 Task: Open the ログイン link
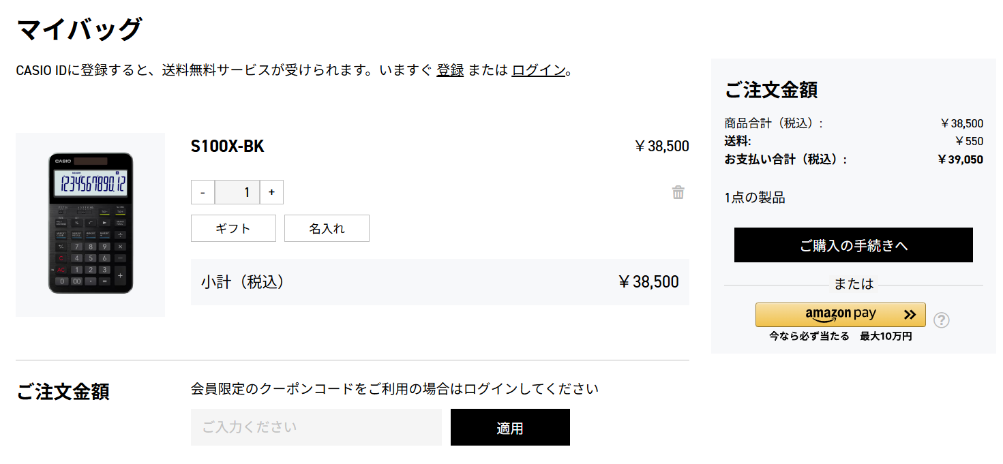coord(539,69)
